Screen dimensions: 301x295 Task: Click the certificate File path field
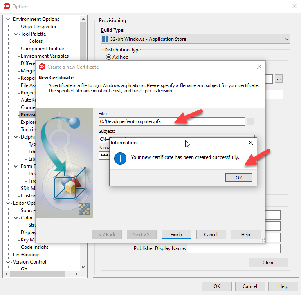[172, 121]
